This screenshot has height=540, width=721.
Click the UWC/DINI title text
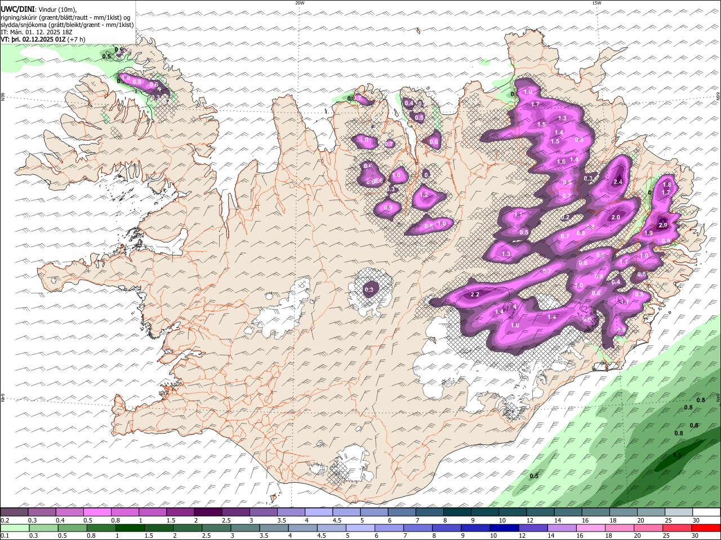coord(17,10)
